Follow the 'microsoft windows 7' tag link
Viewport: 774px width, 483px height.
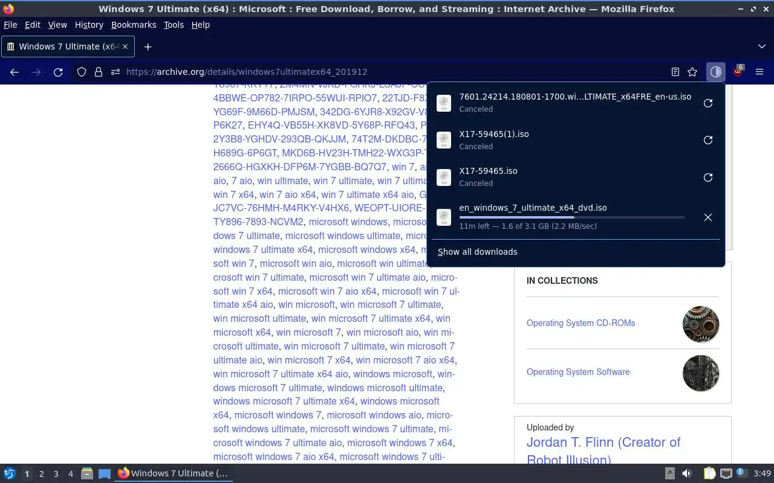point(278,415)
